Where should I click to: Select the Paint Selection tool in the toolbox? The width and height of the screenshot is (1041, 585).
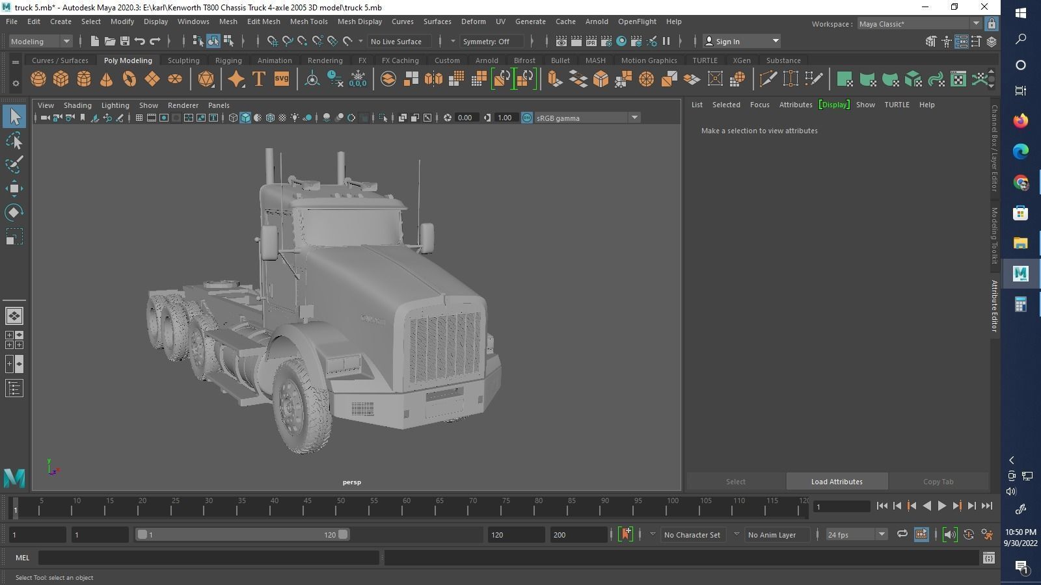14,164
